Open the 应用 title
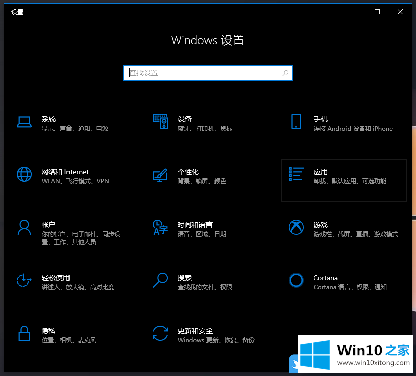The height and width of the screenshot is (376, 416). click(x=320, y=172)
